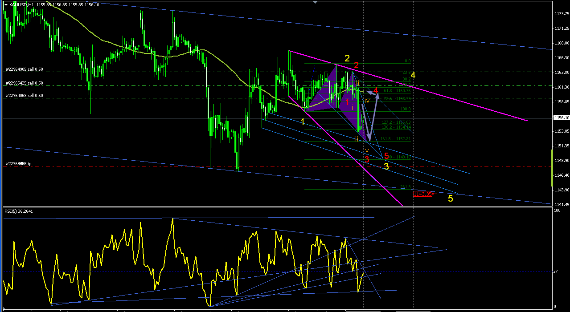Click the RSI(5) 36.2641 indicator label
The width and height of the screenshot is (570, 312).
pos(19,211)
